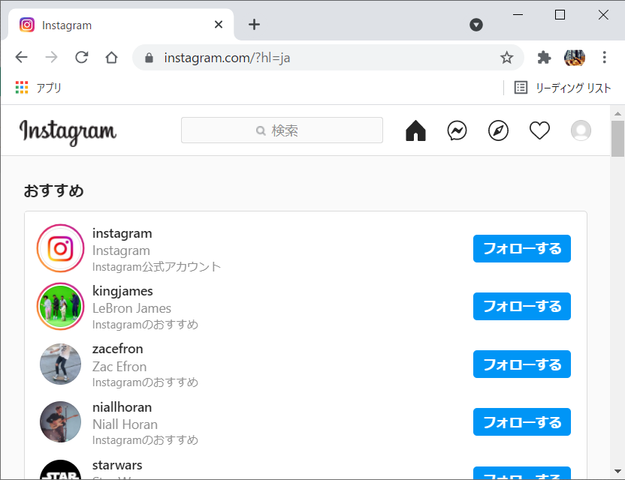This screenshot has width=625, height=480.
Task: Open profile avatar menu in Instagram header
Action: (581, 130)
